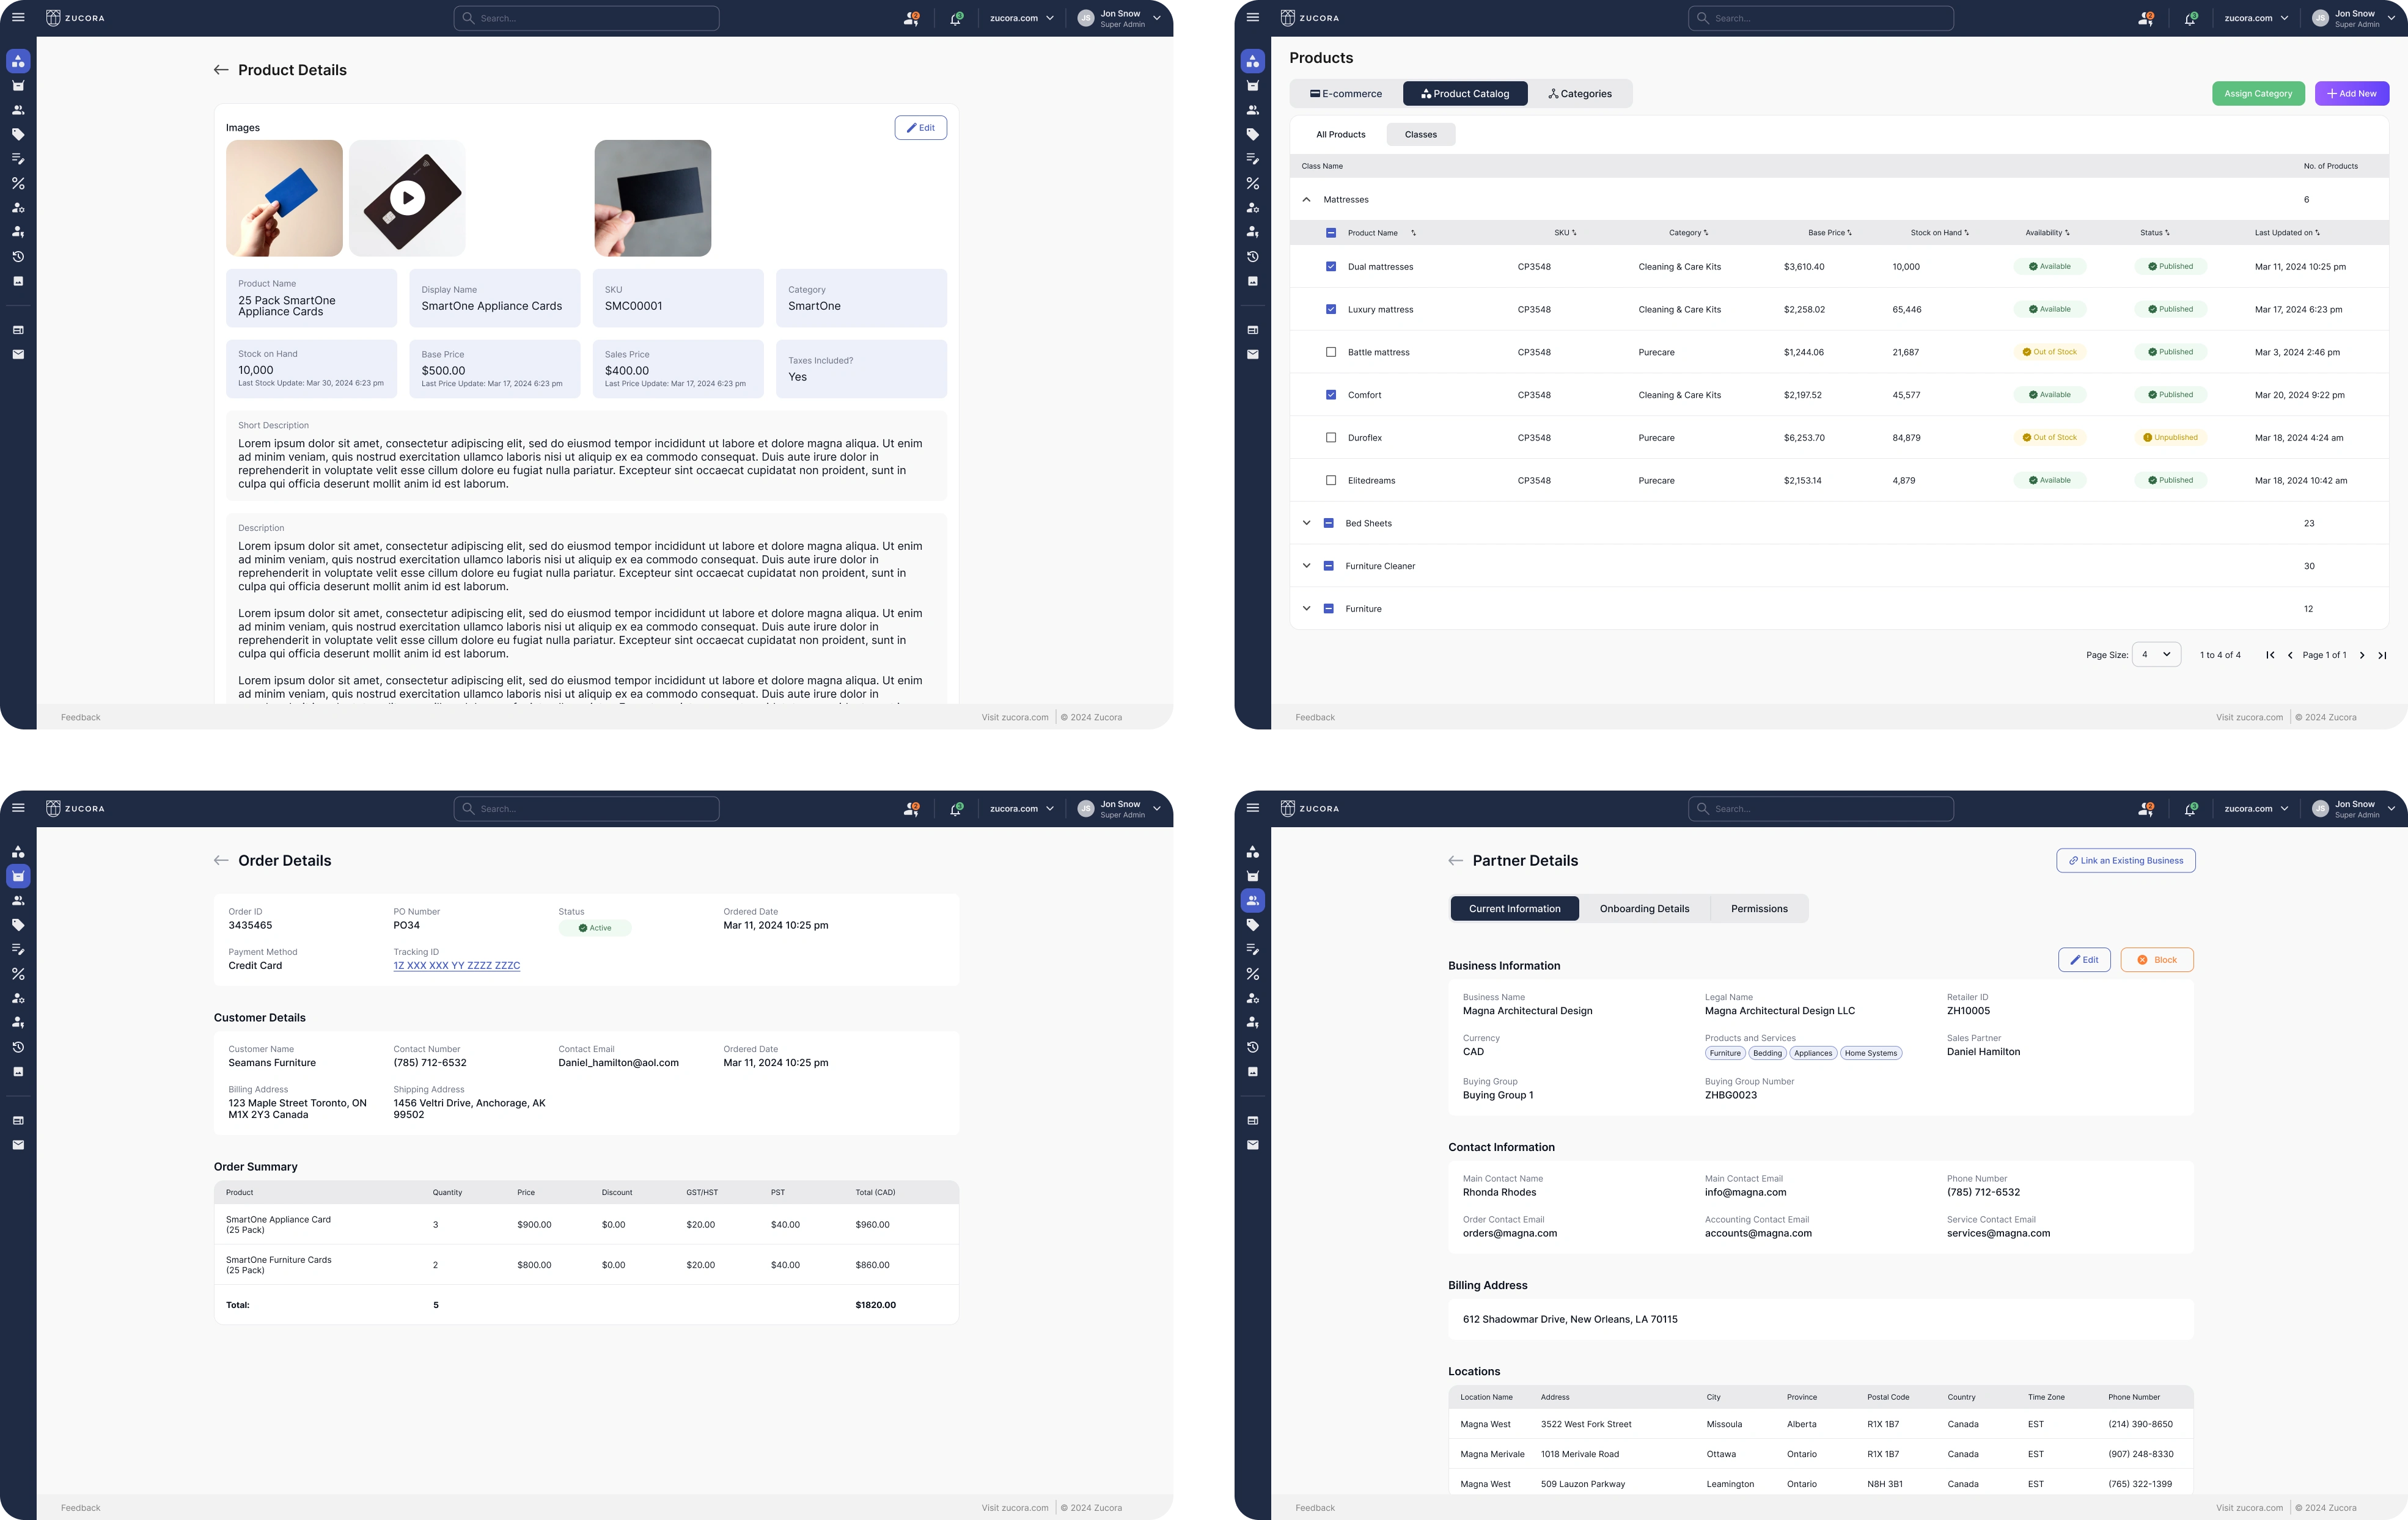Viewport: 2408px width, 1520px height.
Task: Uncheck the Luxury mattress checkbox
Action: (x=1330, y=310)
